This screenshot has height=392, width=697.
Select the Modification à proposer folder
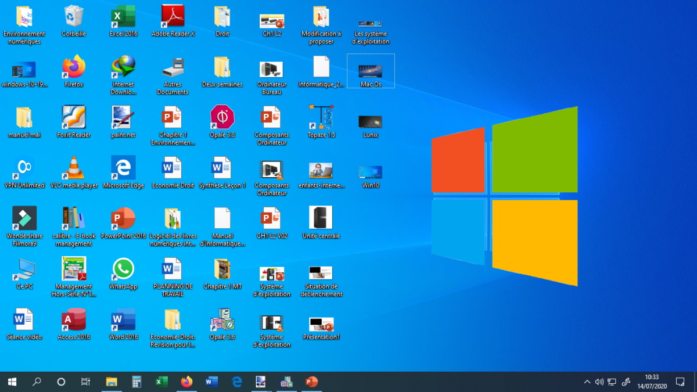(x=321, y=25)
